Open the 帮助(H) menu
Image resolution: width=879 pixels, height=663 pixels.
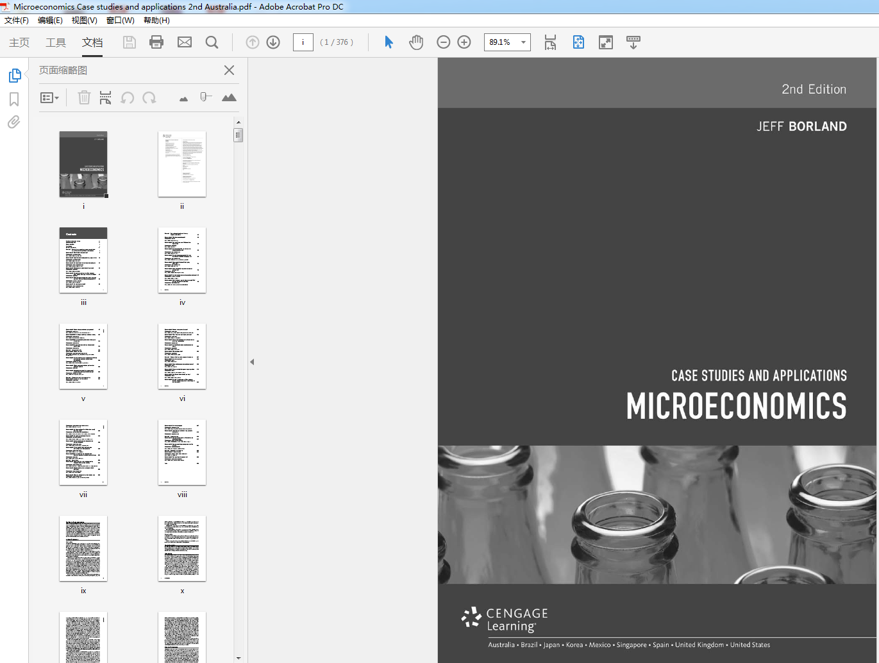coord(156,20)
